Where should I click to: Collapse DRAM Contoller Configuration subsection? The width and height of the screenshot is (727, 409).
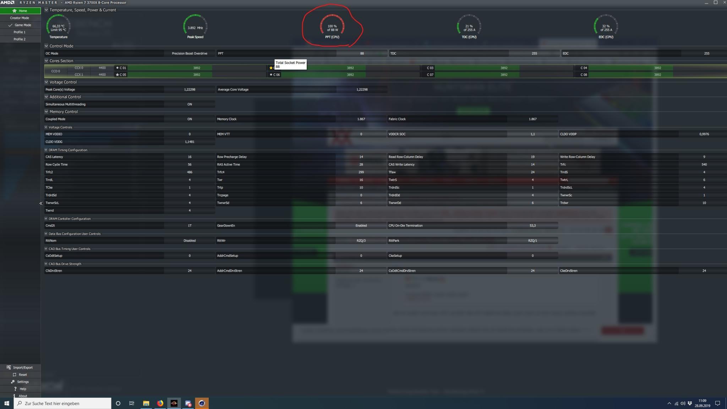[x=46, y=219]
